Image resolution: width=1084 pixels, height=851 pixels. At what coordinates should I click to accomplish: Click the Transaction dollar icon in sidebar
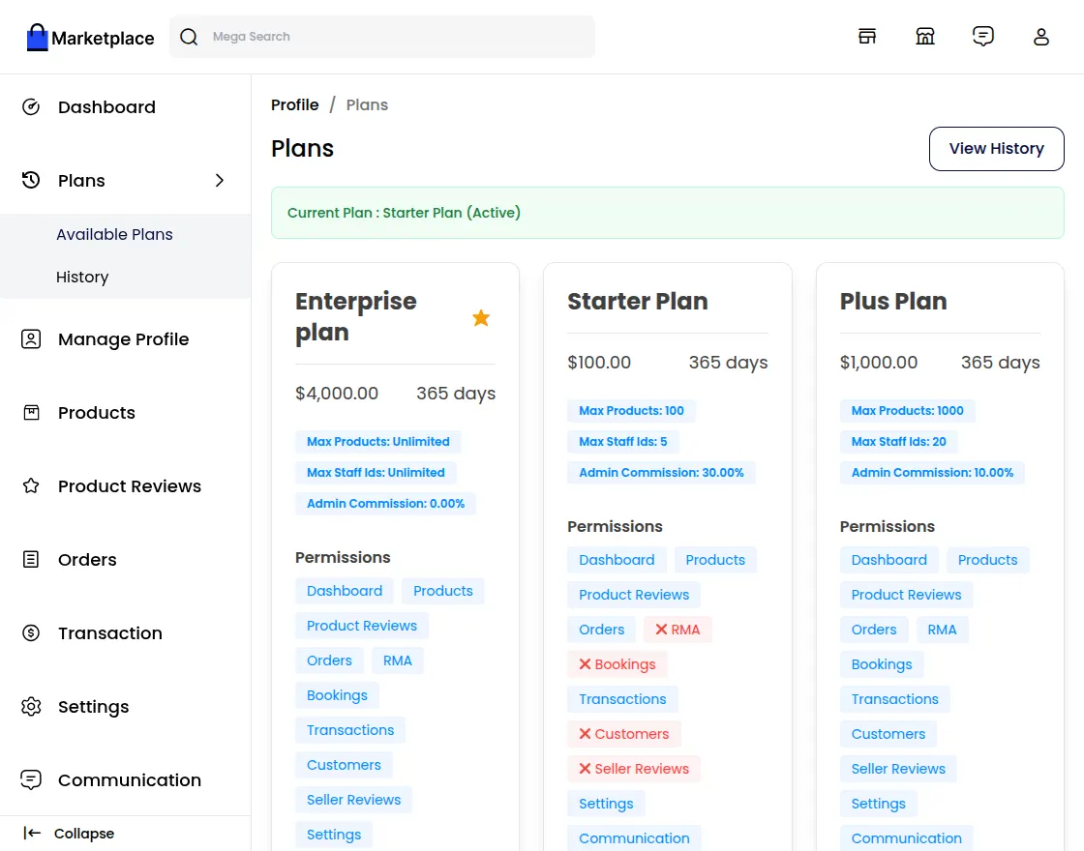[x=31, y=633]
